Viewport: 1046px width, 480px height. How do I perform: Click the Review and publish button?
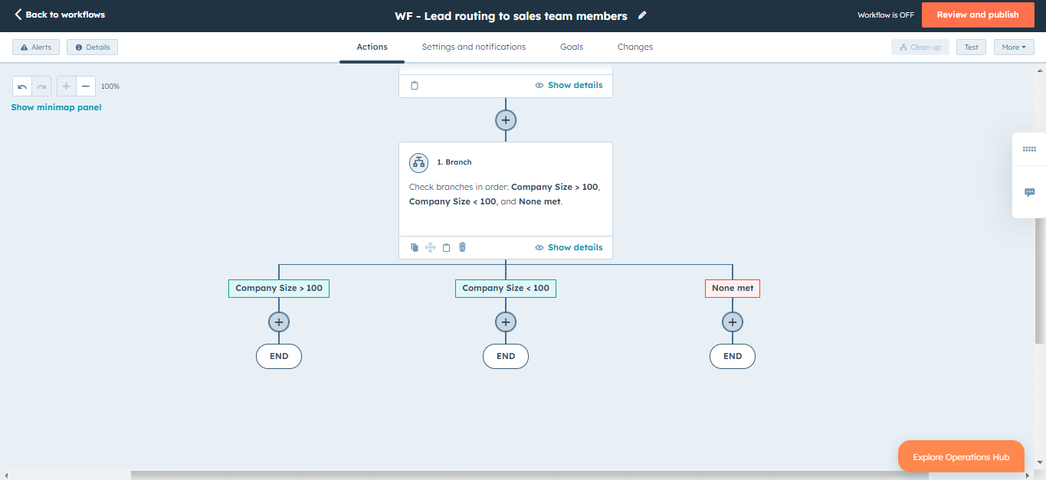(x=978, y=15)
